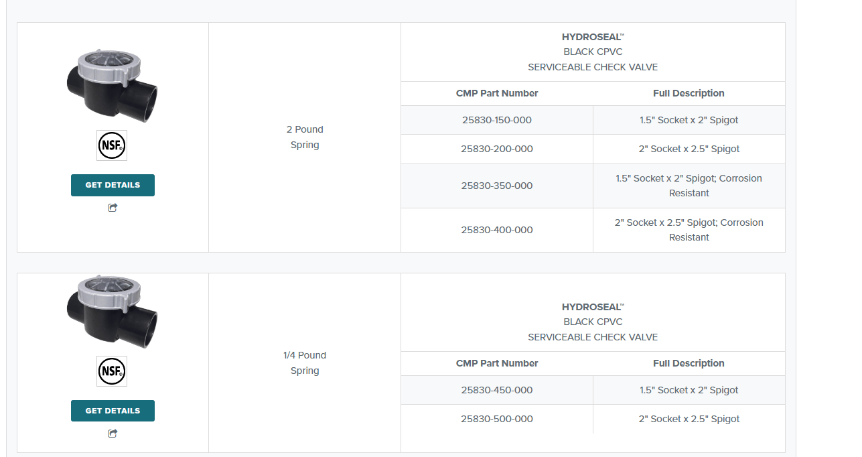Click the "2 Pound Spring" label
The image size is (862, 457).
tap(305, 137)
